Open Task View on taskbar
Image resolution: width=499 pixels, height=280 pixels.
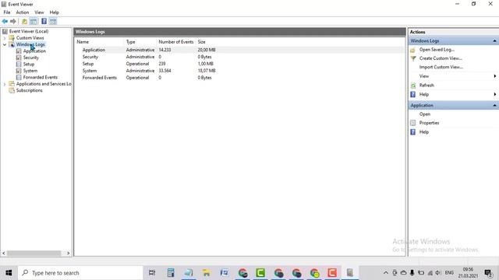coord(152,273)
